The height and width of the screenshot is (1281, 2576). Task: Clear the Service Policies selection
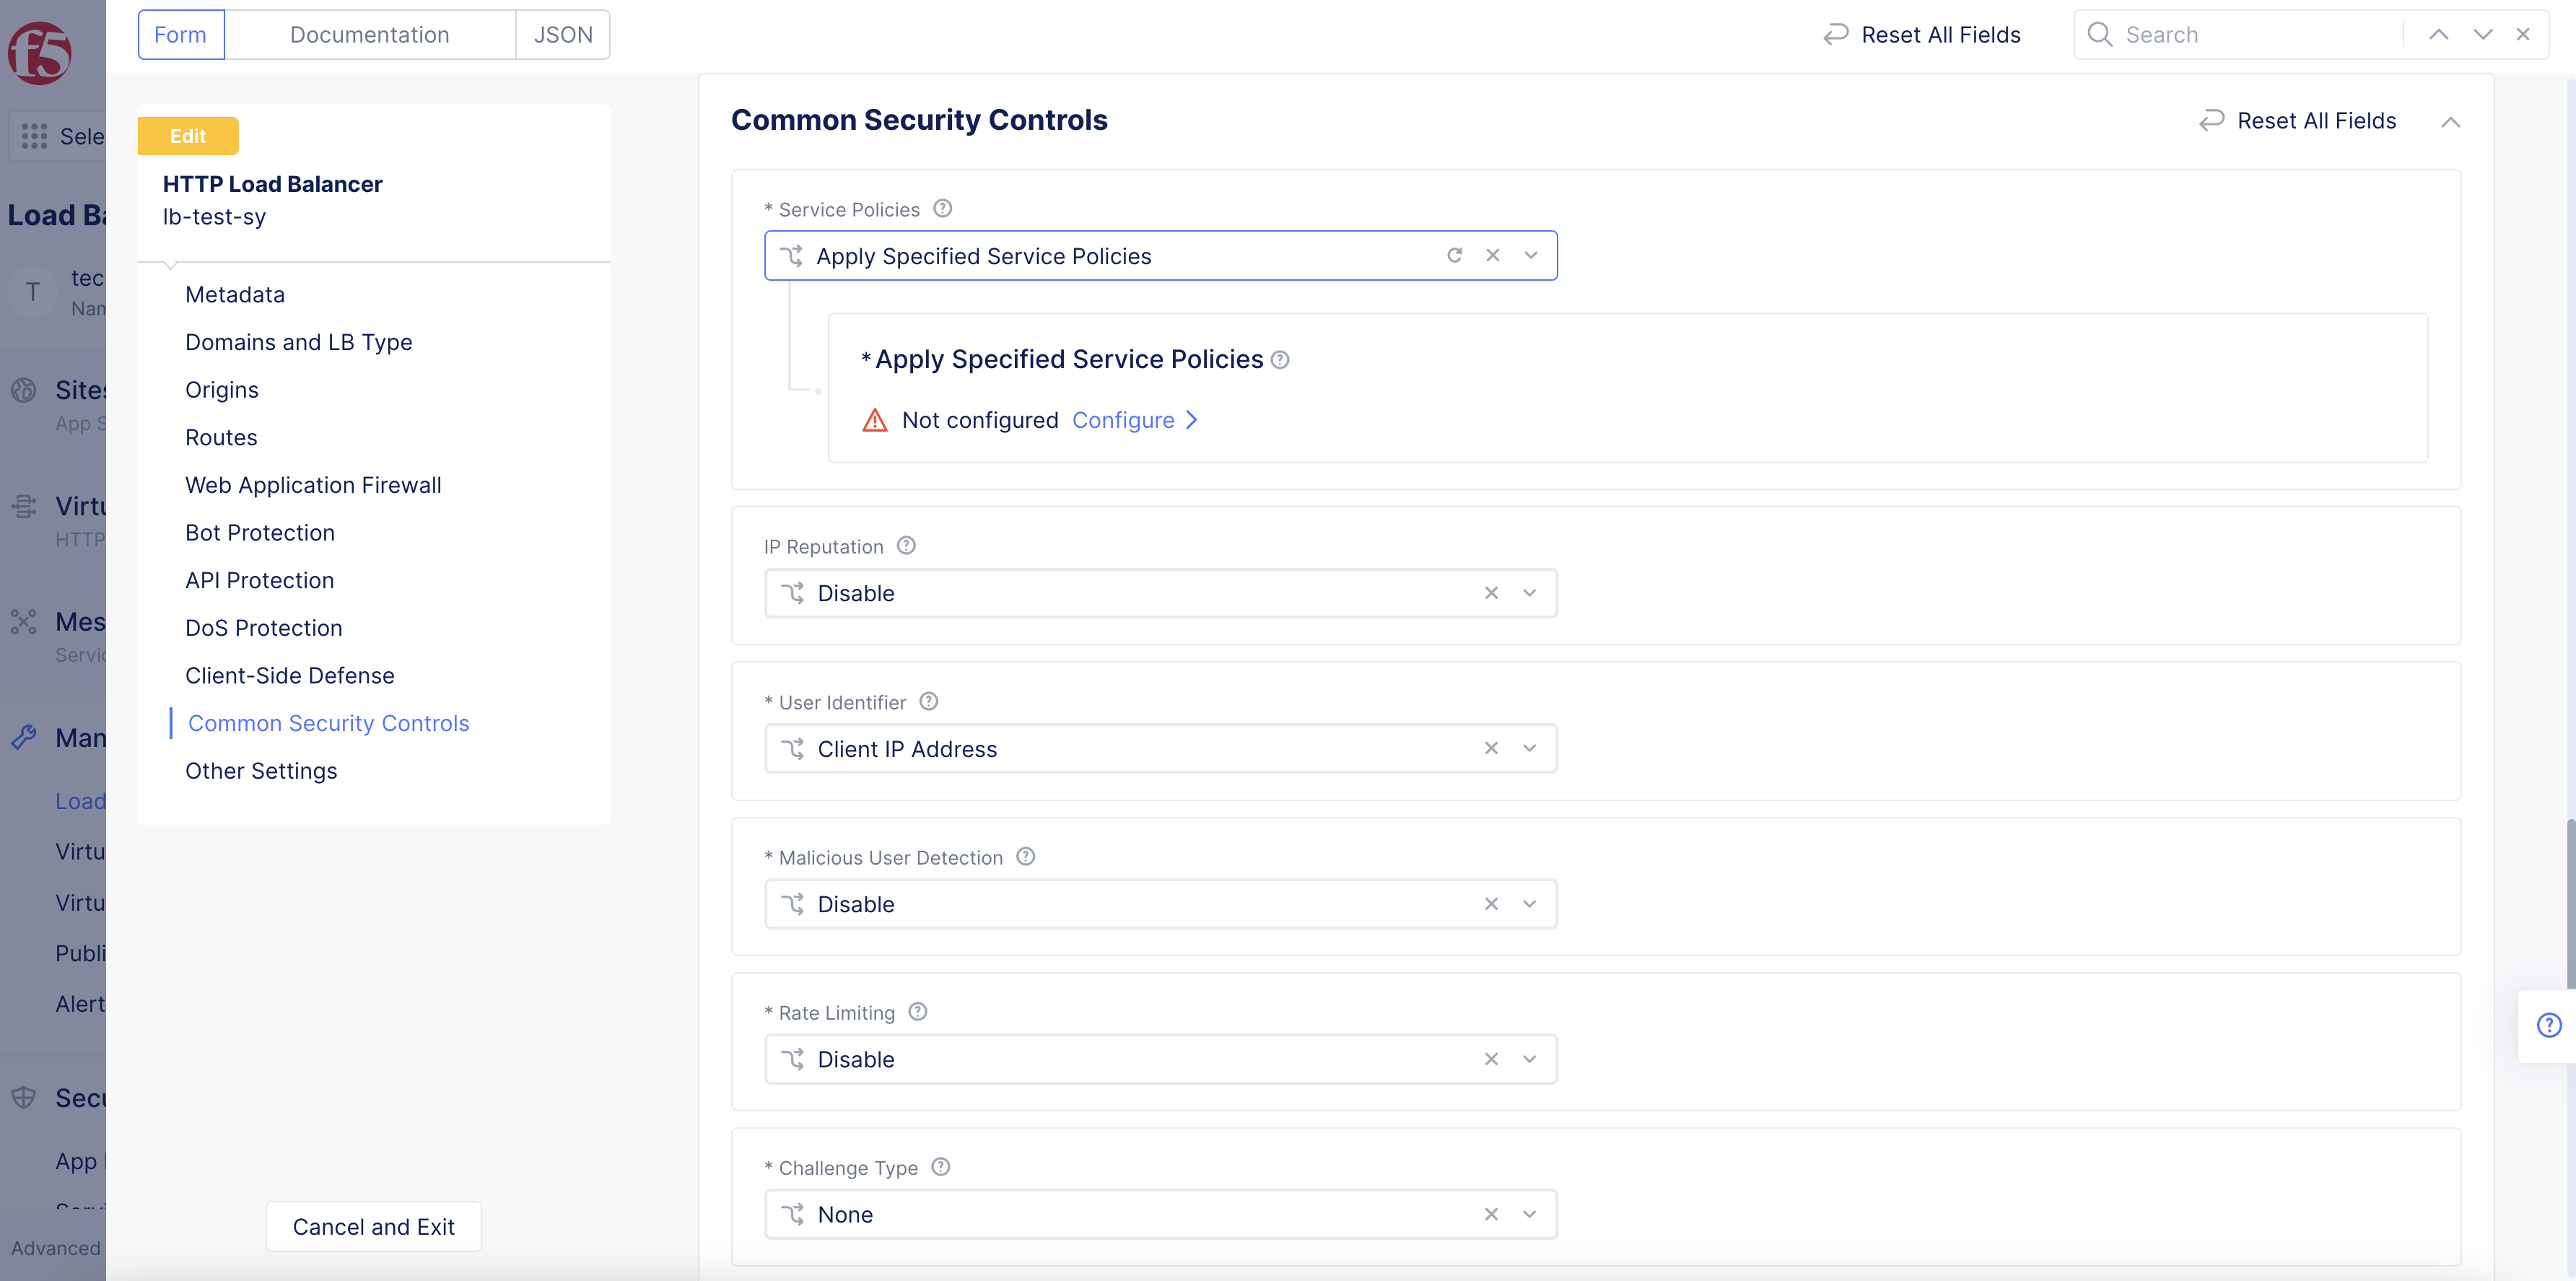click(1492, 256)
